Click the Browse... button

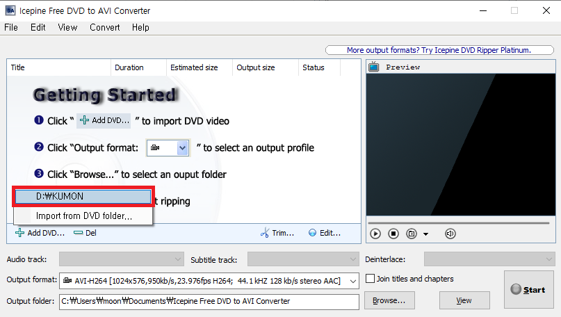click(389, 300)
